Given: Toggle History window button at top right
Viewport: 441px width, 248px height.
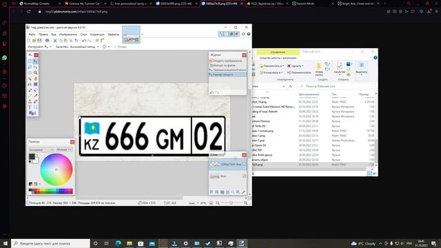Looking at the screenshot, I should 227,34.
